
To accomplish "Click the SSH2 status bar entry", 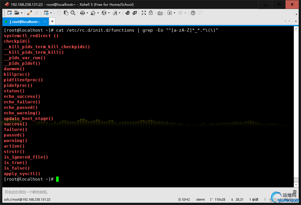I will [x=184, y=199].
